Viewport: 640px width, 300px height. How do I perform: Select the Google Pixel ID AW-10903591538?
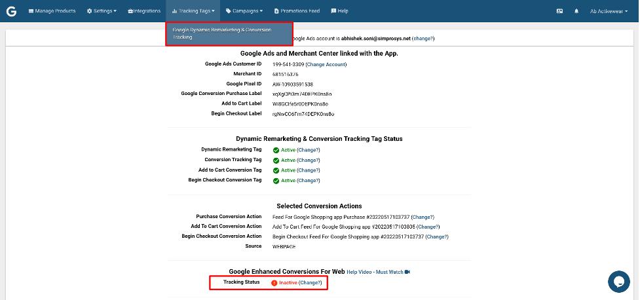tap(293, 84)
